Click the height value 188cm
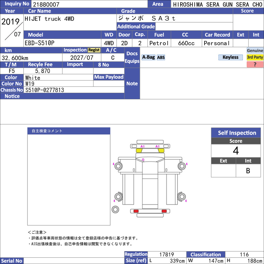This screenshot has height=264, width=264. (x=255, y=261)
